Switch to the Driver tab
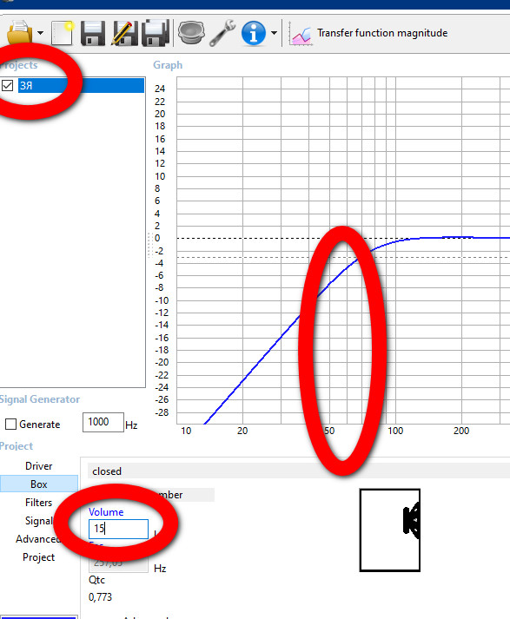 39,466
